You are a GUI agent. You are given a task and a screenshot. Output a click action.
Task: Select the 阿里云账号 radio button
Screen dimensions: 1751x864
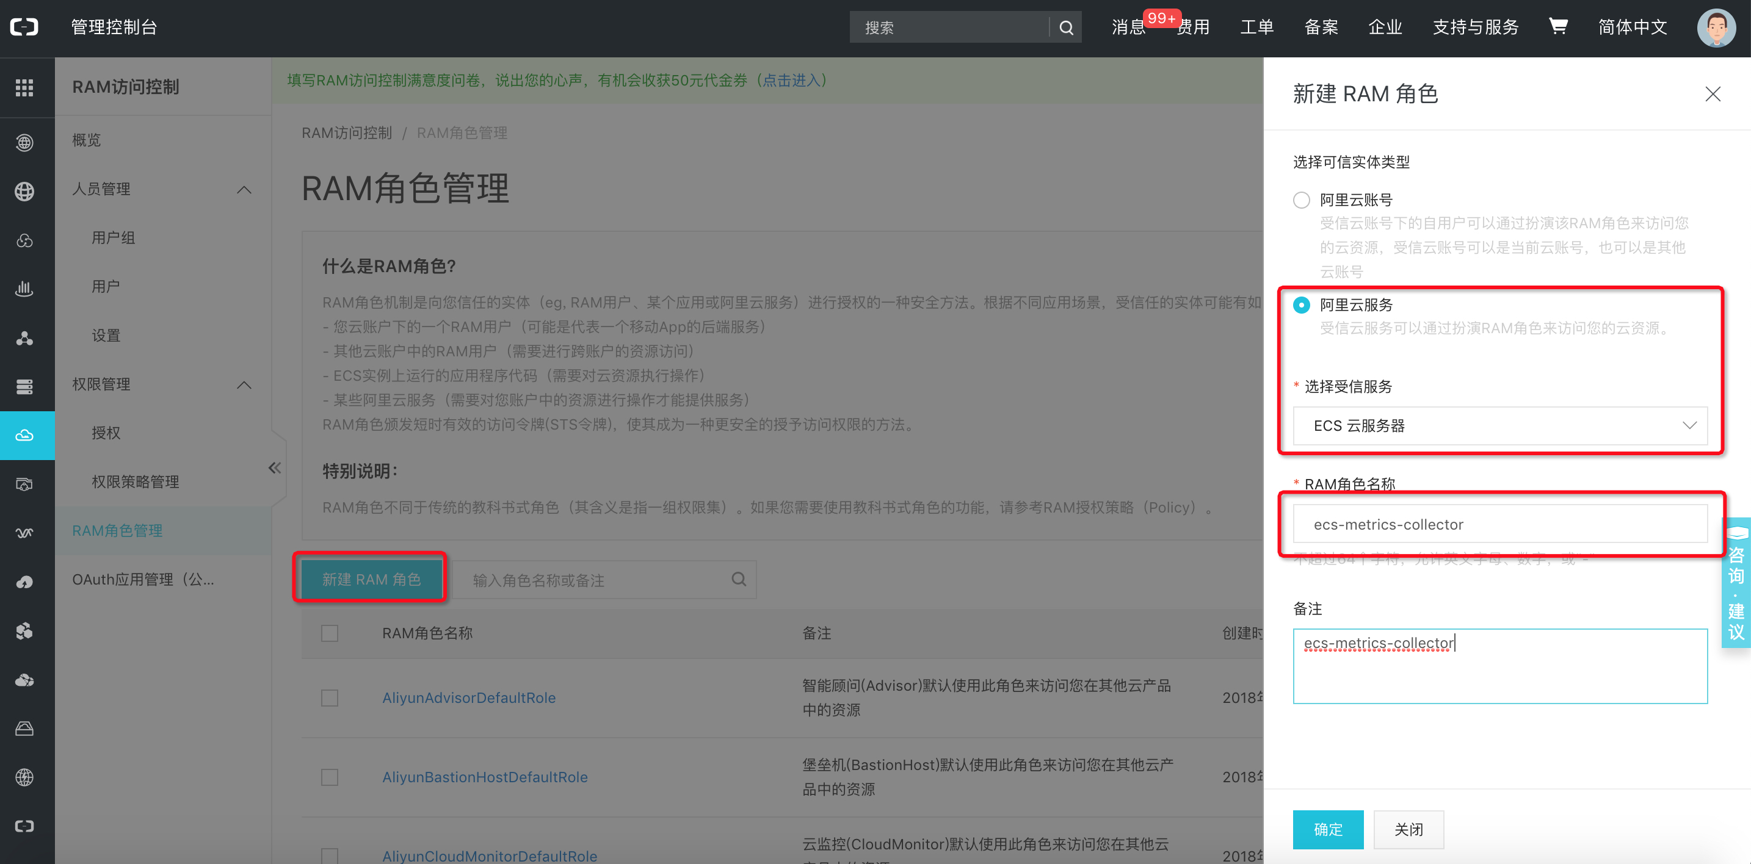1301,200
